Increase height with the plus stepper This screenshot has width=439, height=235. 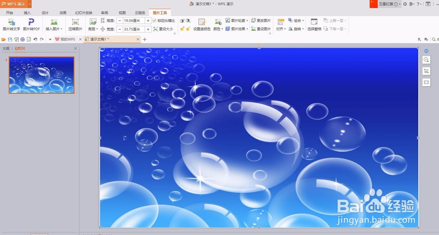(148, 21)
